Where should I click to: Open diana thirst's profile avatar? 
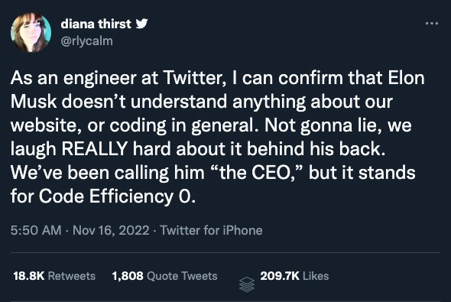(31, 32)
